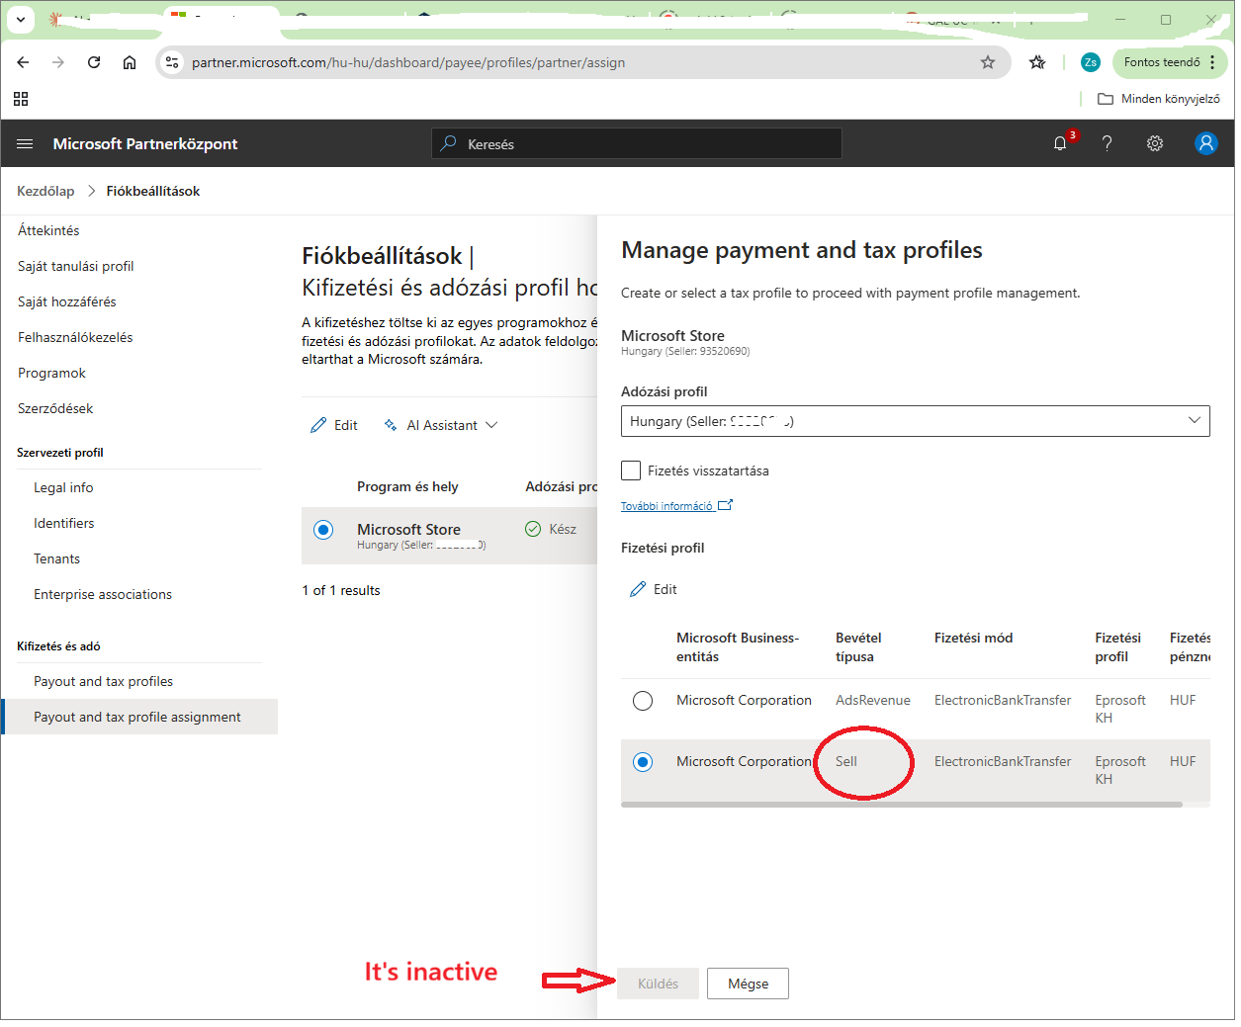The image size is (1241, 1027).
Task: Select the Sell row radio button
Action: (643, 762)
